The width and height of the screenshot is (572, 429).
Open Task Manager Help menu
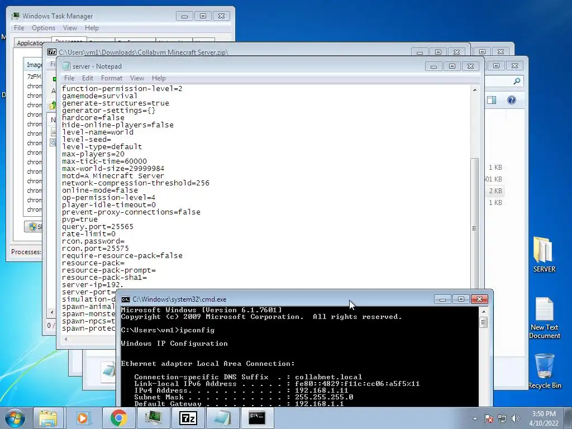click(92, 28)
